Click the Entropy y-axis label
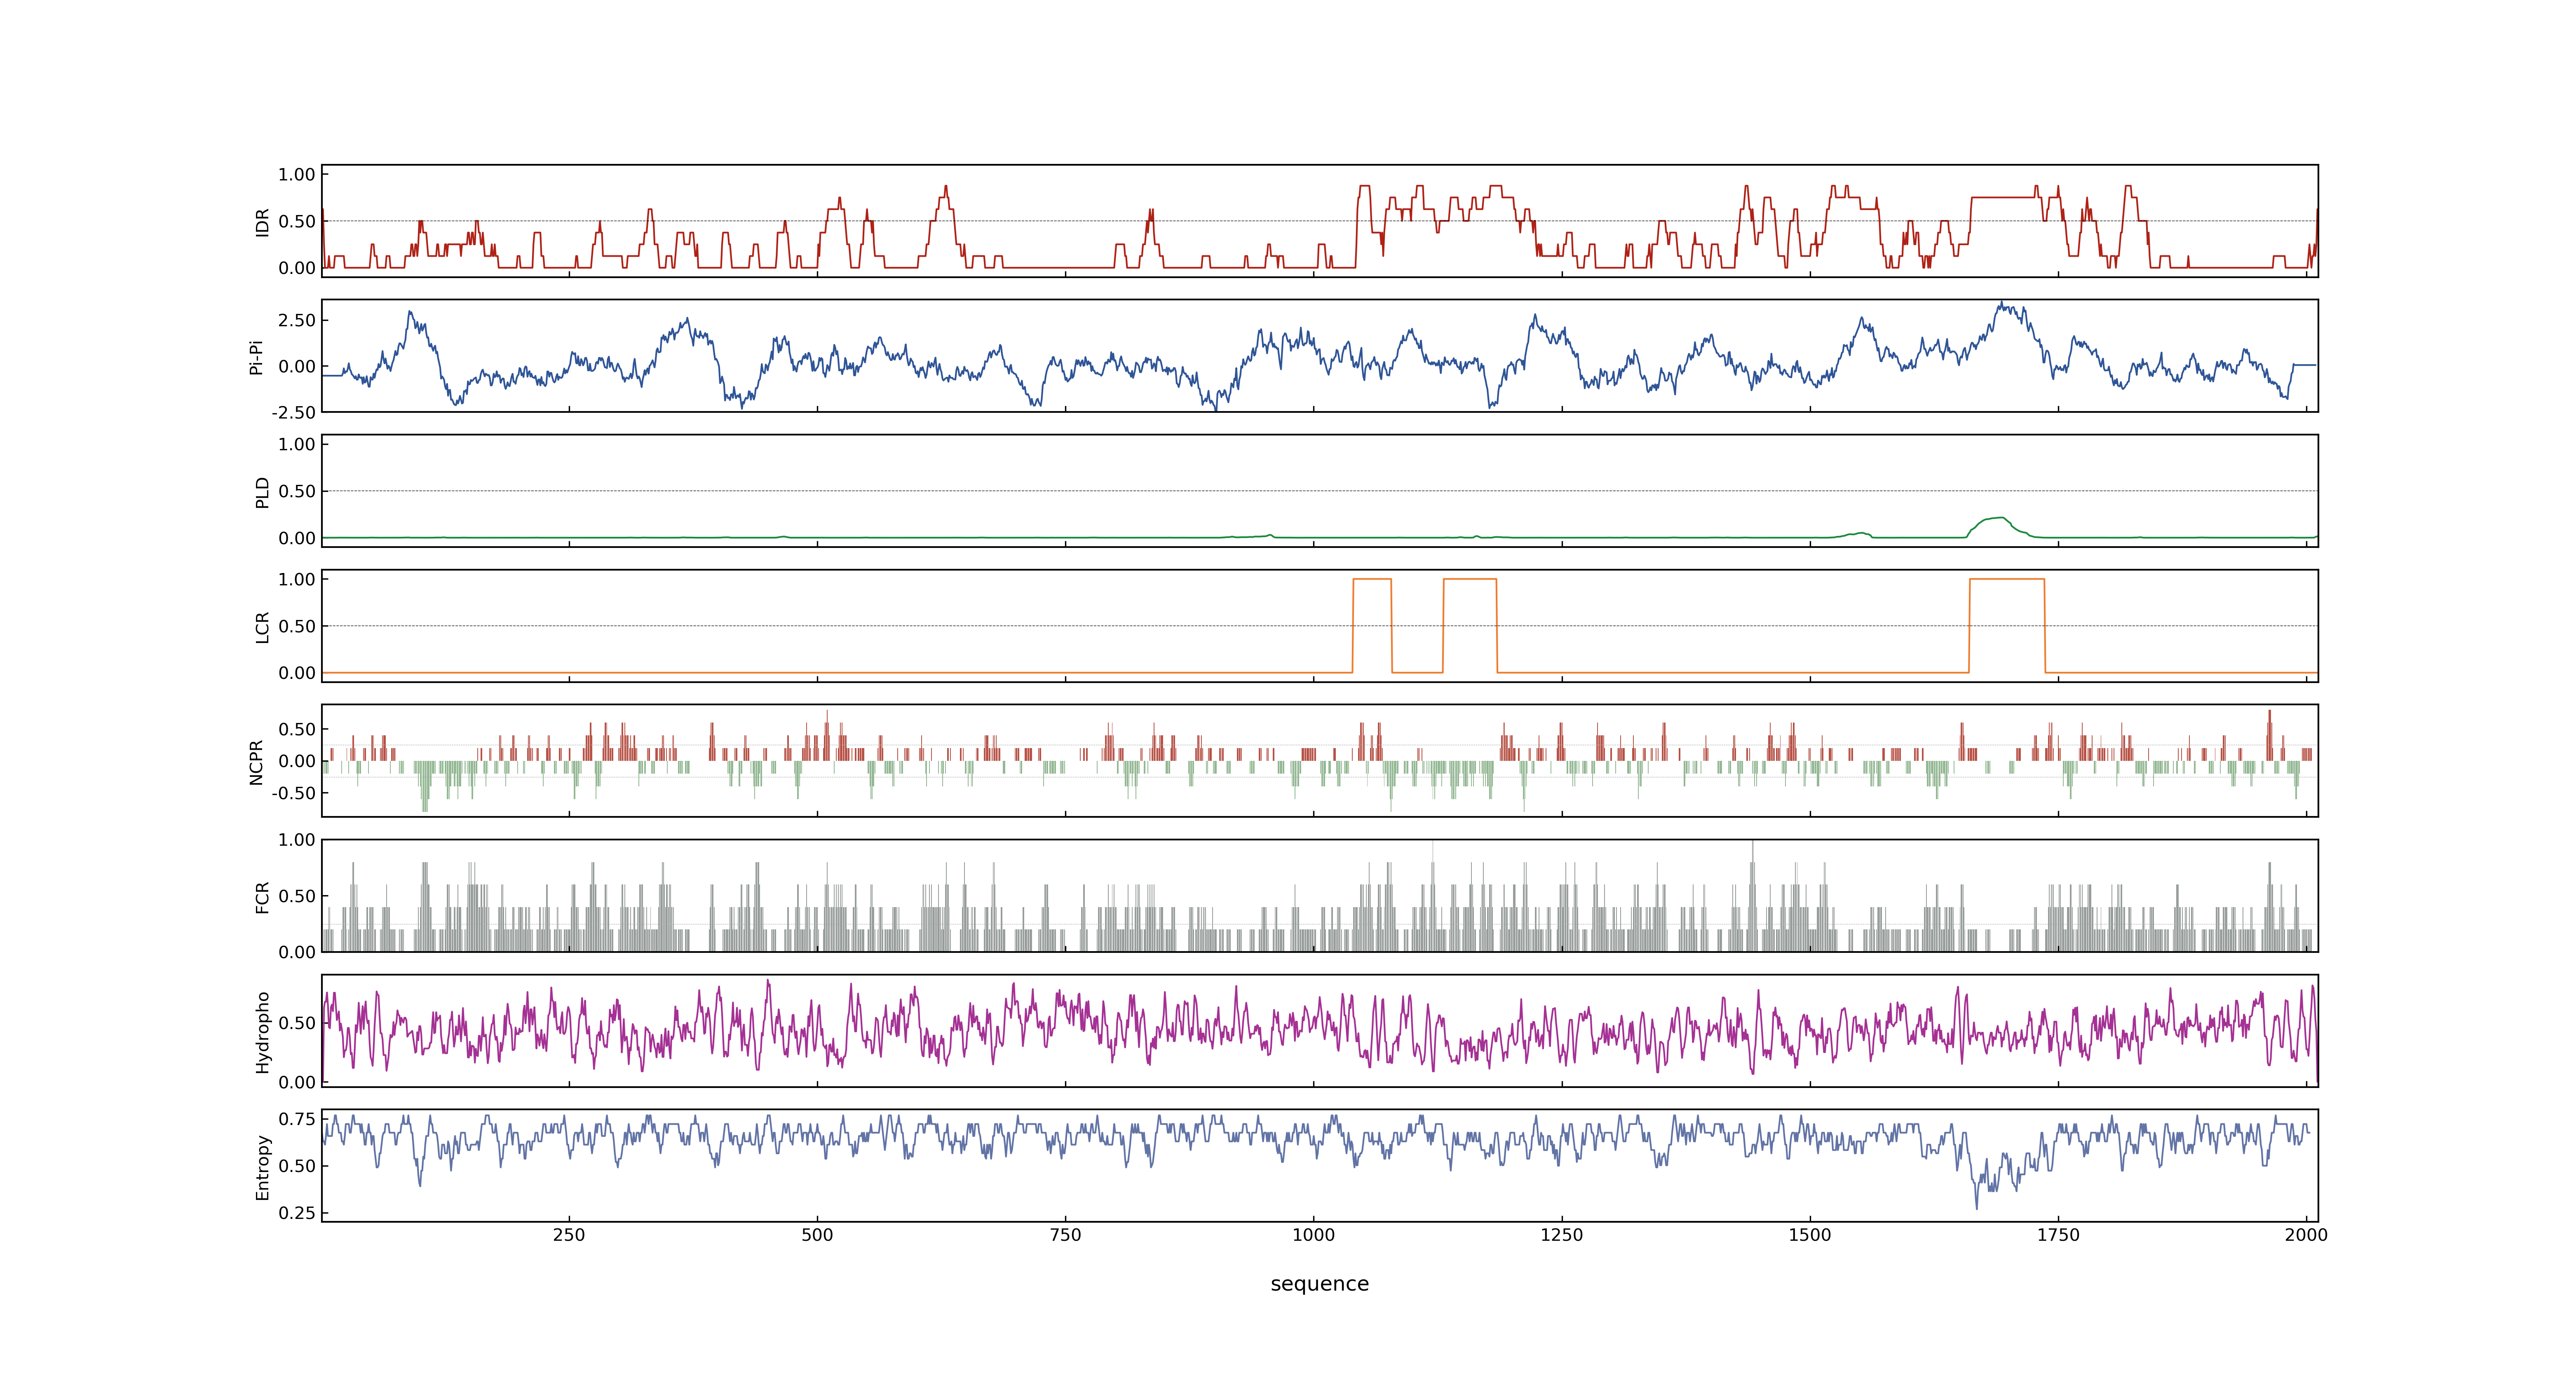The width and height of the screenshot is (2576, 1373). coord(262,1167)
